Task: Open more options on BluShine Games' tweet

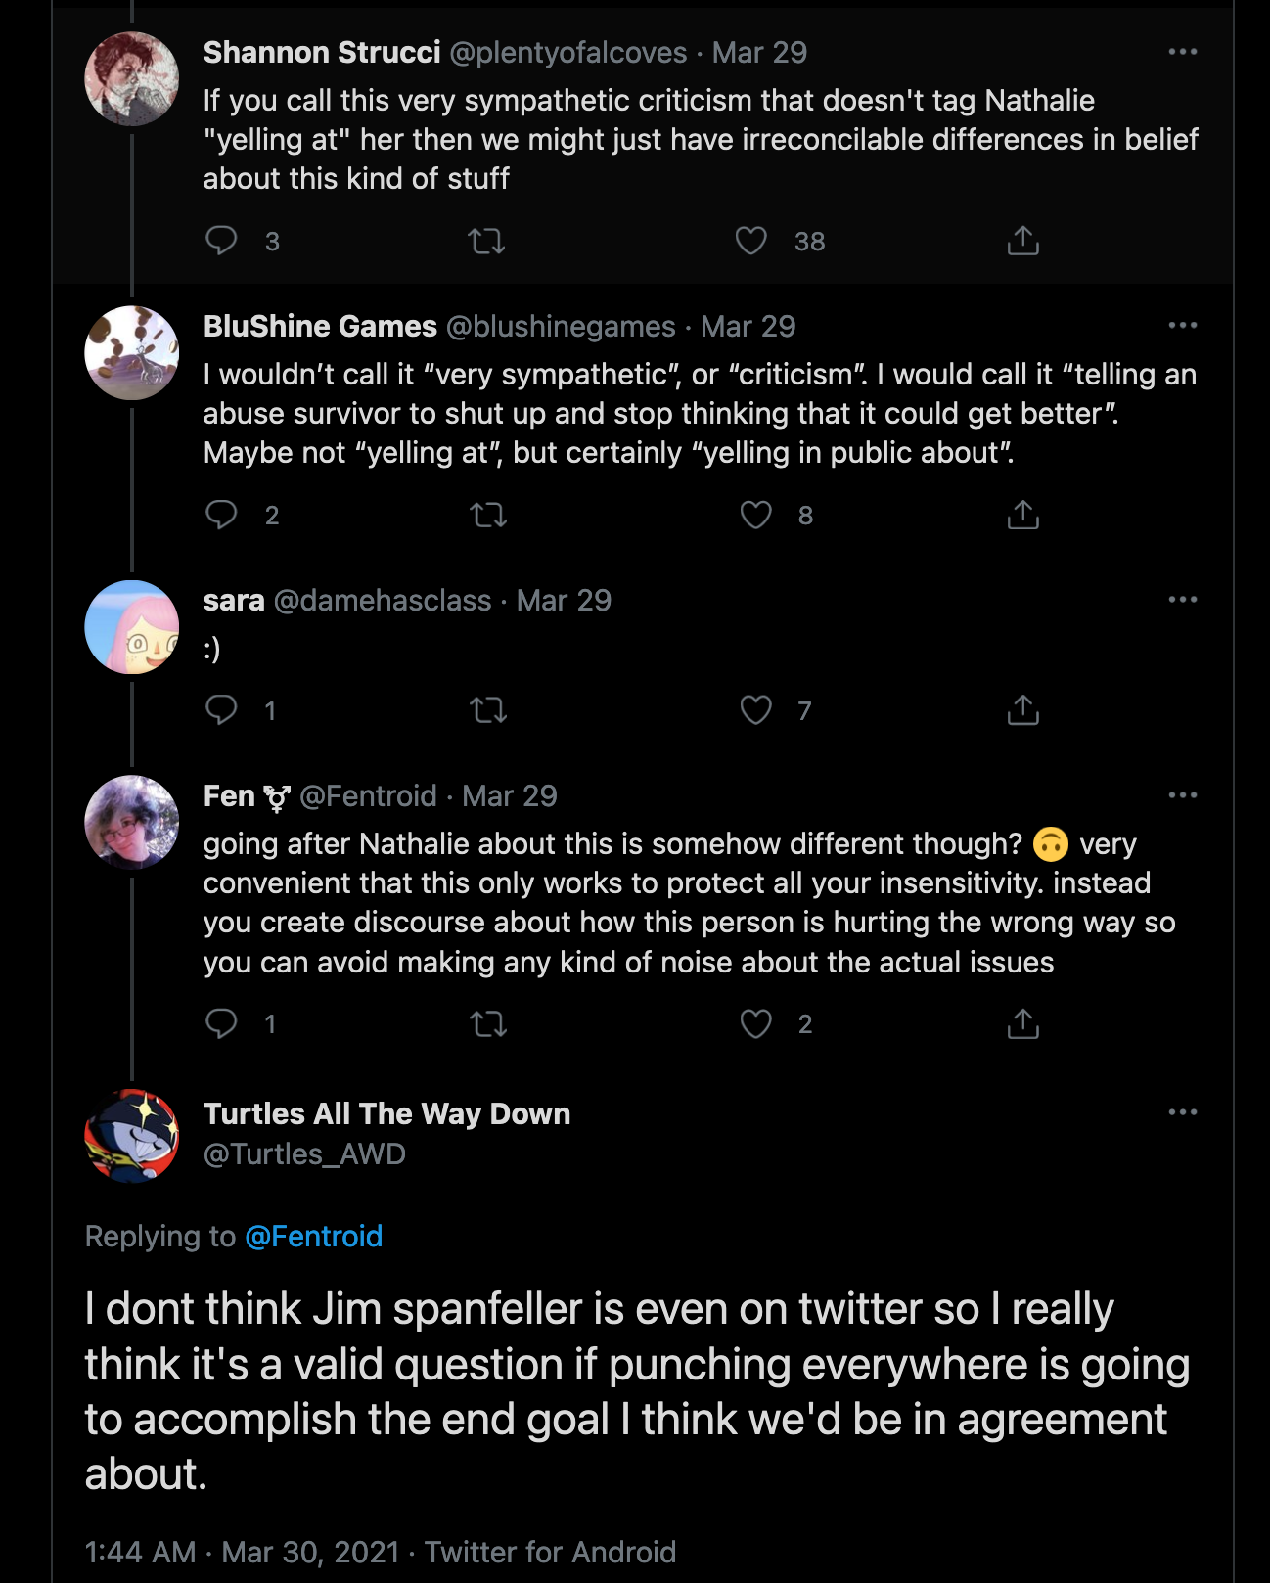Action: pyautogui.click(x=1182, y=326)
